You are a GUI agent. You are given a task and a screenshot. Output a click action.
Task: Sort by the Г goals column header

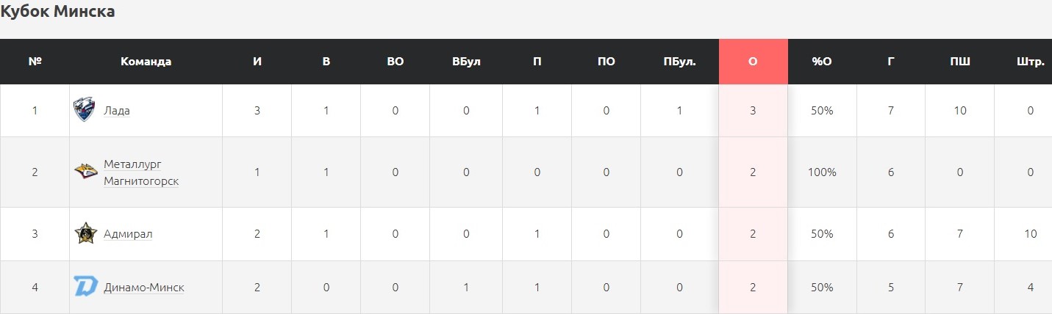coord(890,62)
